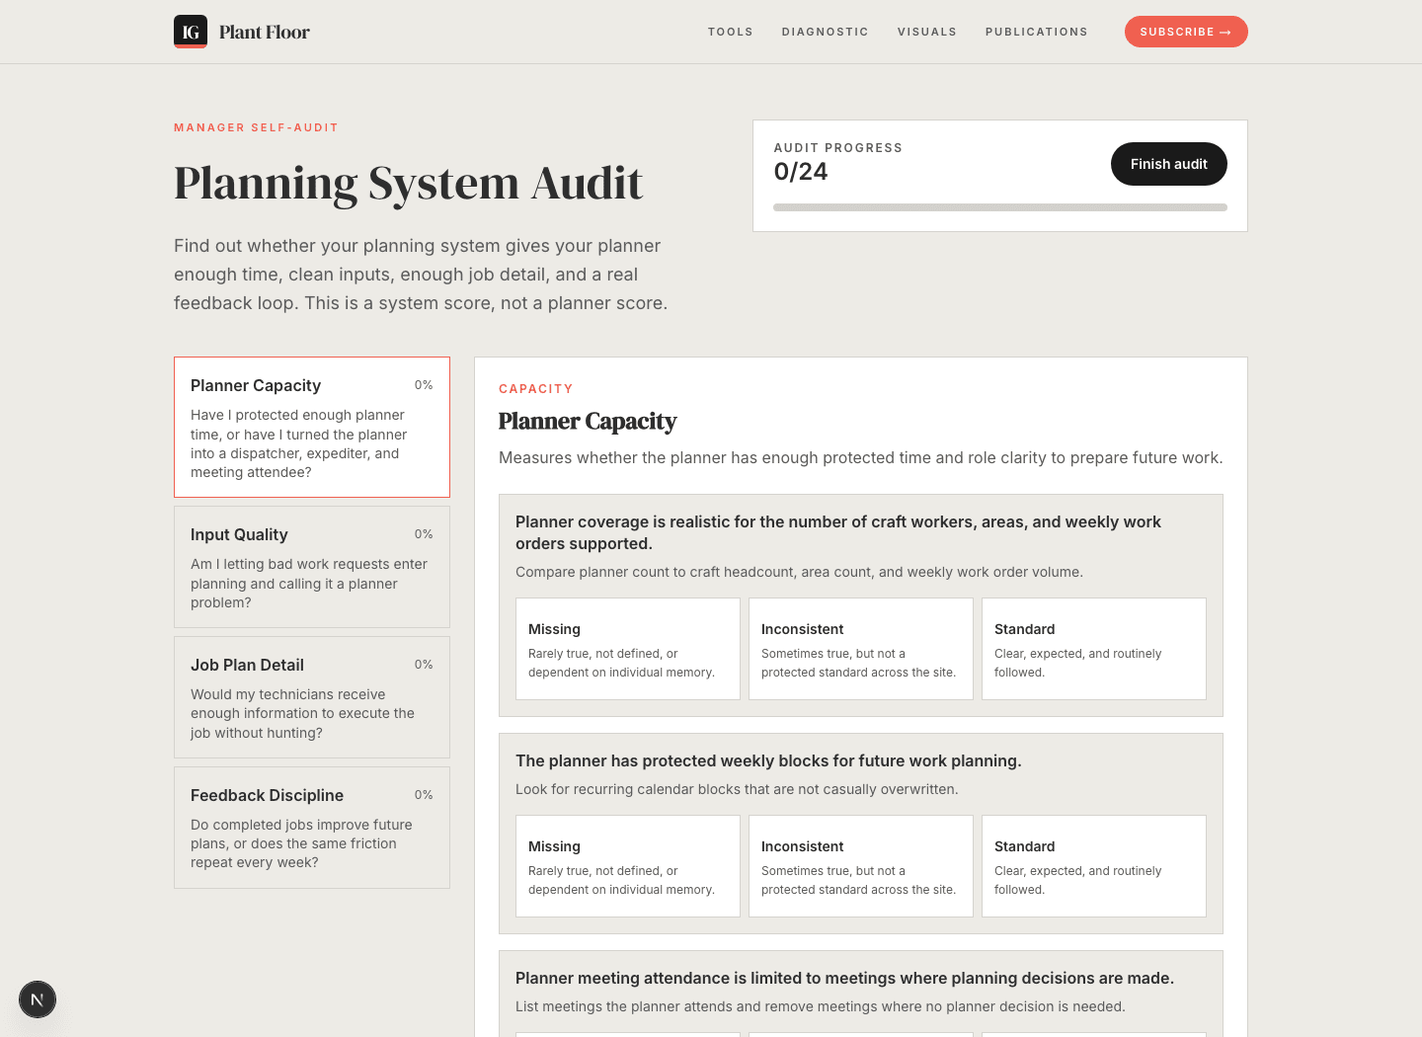
Task: Choose Inconsistent for planner coverage question
Action: coord(861,649)
